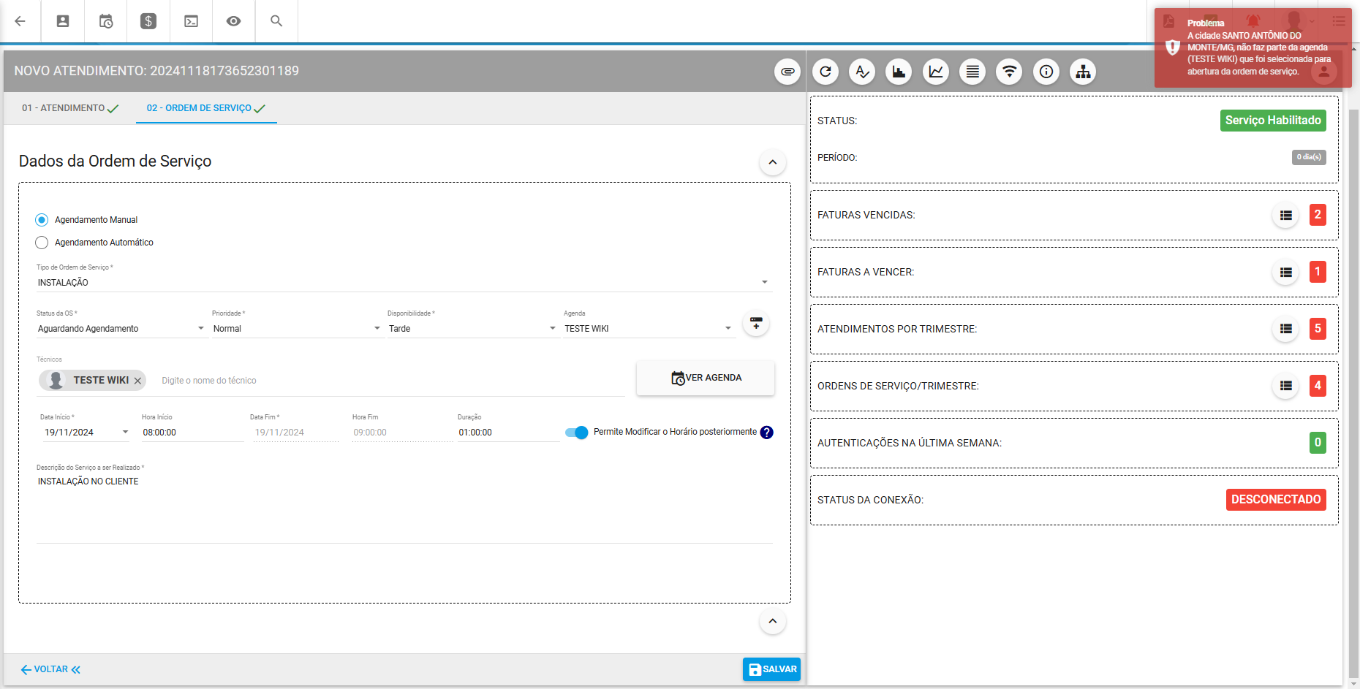
Task: Click Serviço Habilitado status badge
Action: click(x=1273, y=121)
